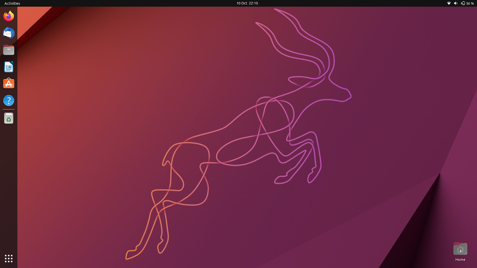Open the Activities overview
Viewport: 477px width, 268px height.
tap(12, 3)
